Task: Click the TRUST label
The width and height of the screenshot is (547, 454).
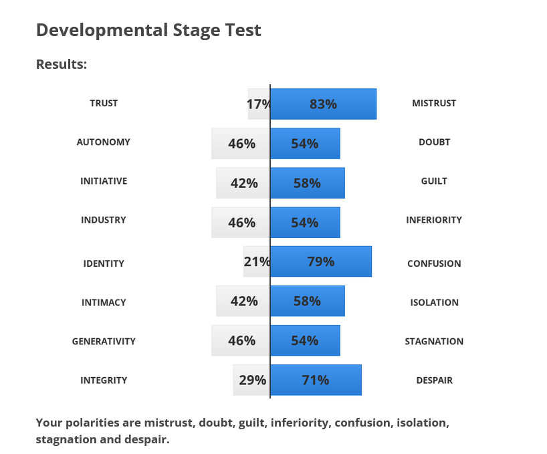Action: [104, 103]
